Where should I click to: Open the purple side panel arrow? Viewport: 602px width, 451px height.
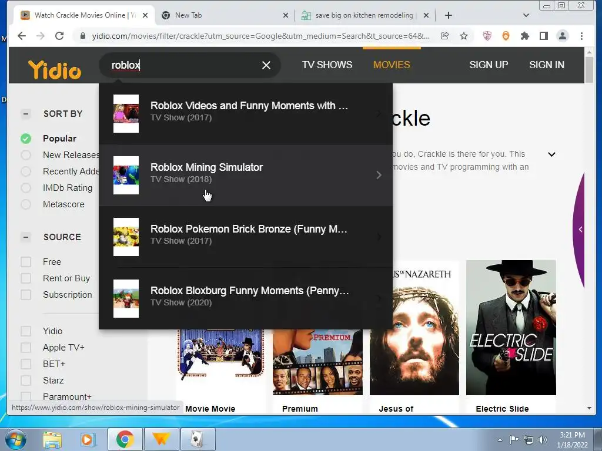tap(580, 230)
